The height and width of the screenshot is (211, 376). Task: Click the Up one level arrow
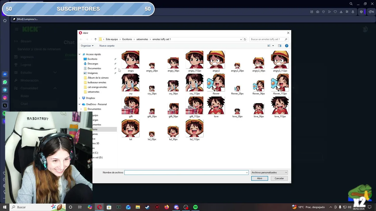point(95,39)
